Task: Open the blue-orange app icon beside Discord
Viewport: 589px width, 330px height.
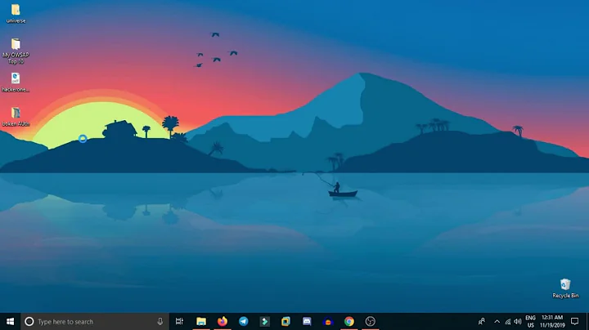Action: pyautogui.click(x=328, y=321)
